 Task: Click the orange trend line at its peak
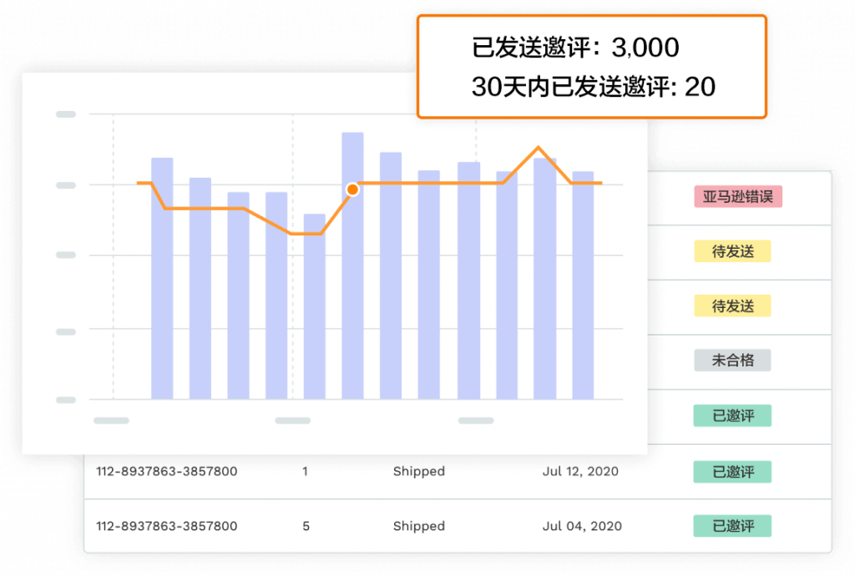(x=539, y=148)
